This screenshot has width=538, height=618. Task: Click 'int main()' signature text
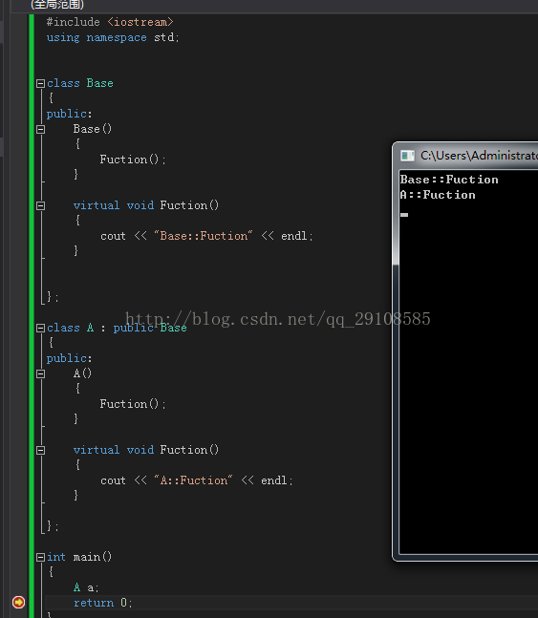(x=79, y=557)
